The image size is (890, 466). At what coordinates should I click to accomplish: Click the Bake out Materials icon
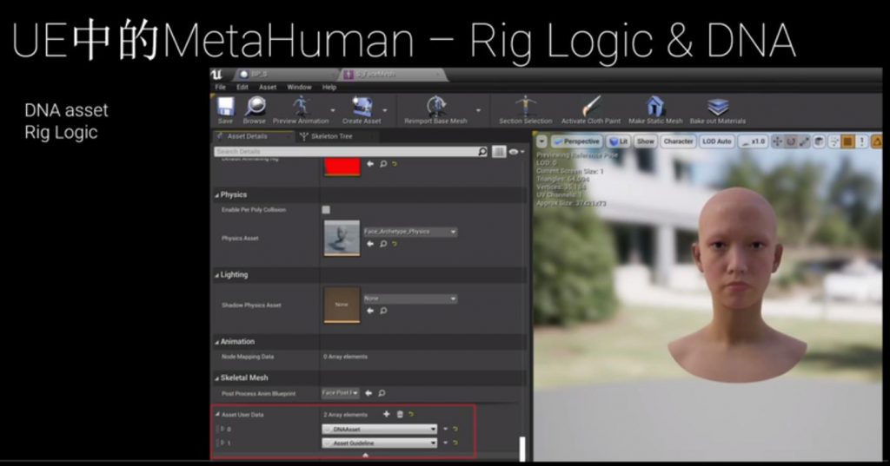click(717, 106)
